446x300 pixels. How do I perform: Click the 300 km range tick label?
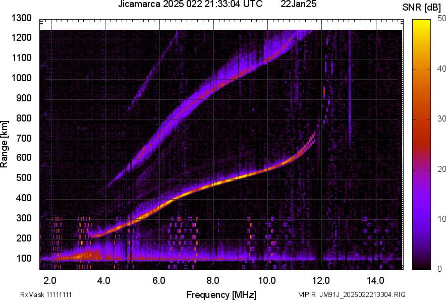click(x=24, y=218)
